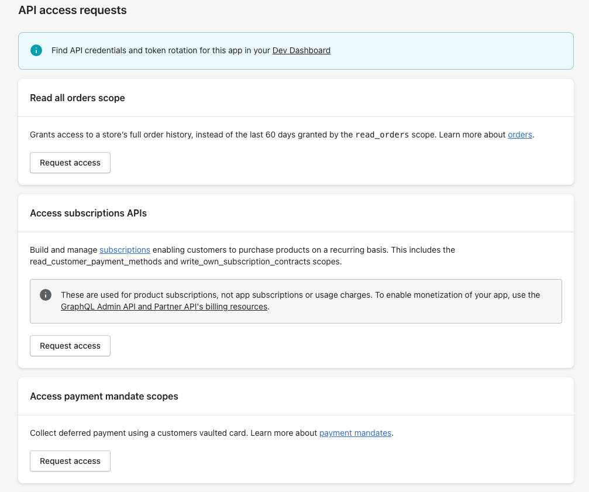Image resolution: width=589 pixels, height=492 pixels.
Task: Request access for subscriptions APIs
Action: click(70, 346)
